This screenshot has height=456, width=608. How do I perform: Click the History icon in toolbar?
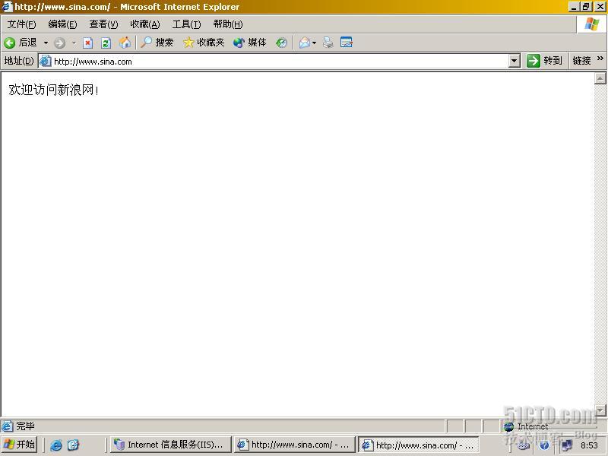[x=281, y=43]
